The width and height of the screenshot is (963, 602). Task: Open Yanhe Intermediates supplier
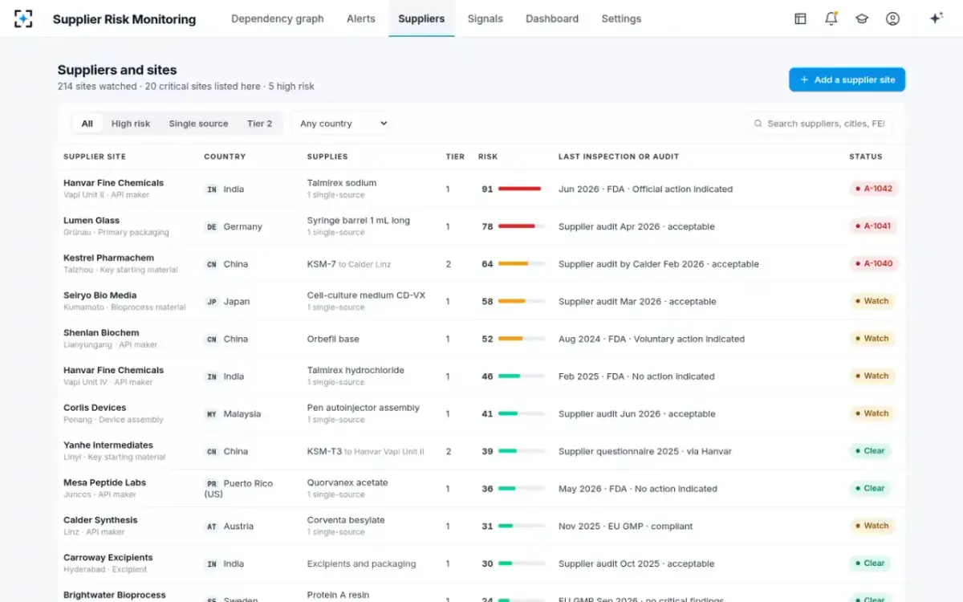[108, 445]
